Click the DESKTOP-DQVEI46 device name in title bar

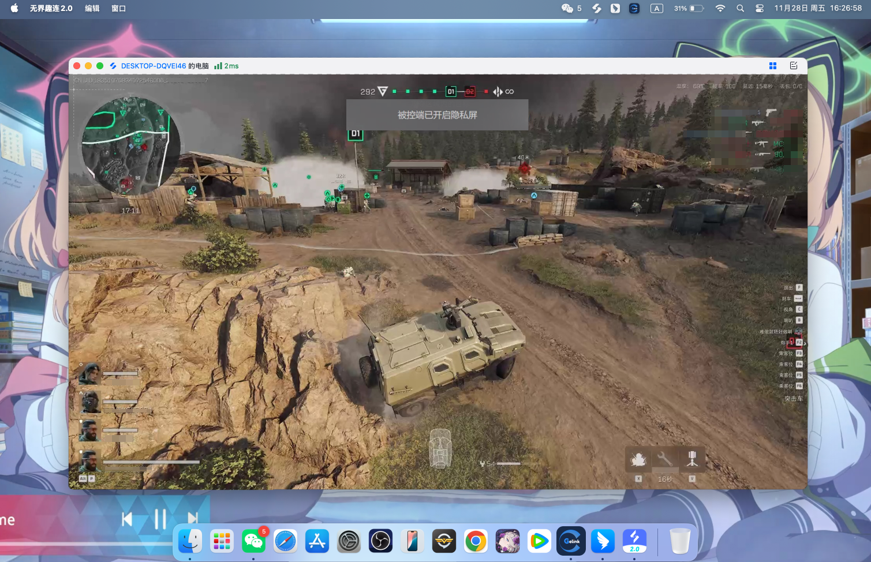click(154, 66)
